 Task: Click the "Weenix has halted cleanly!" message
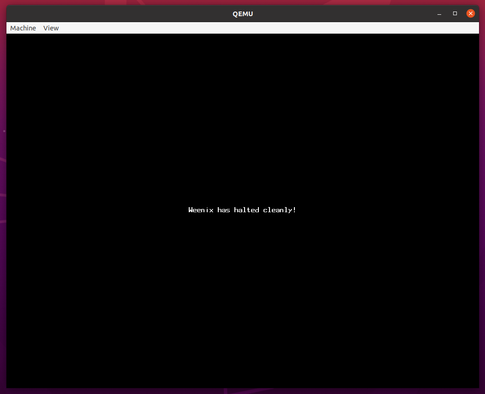[x=242, y=210]
